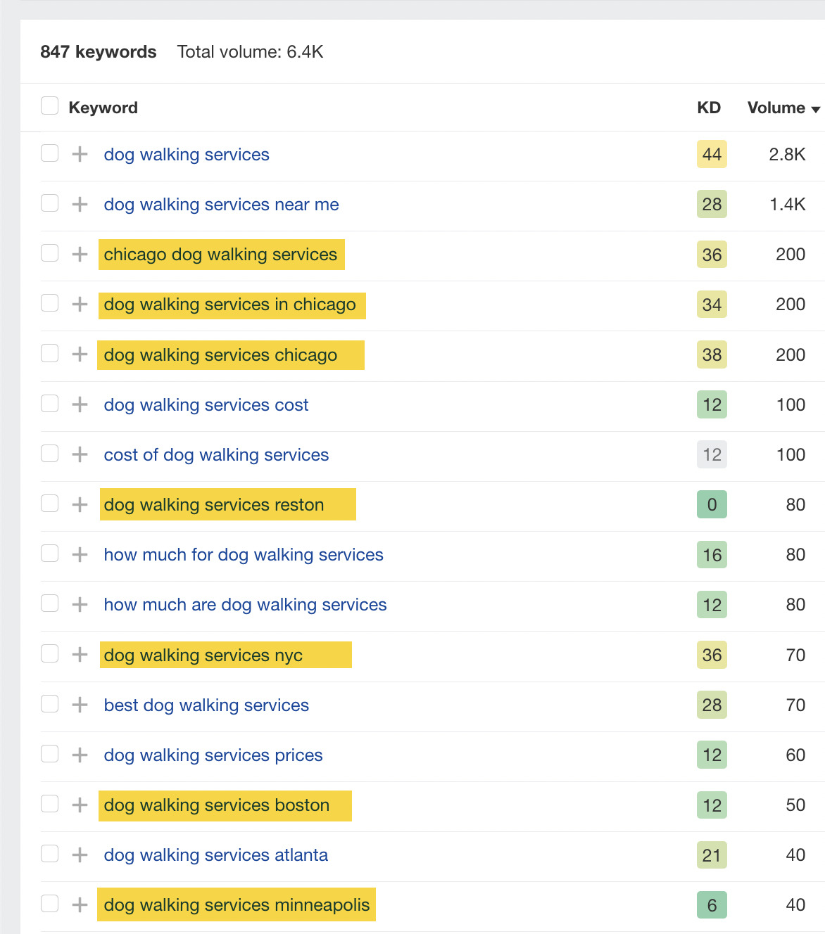Click the yellow KD badge showing 44
The image size is (825, 934).
[712, 155]
